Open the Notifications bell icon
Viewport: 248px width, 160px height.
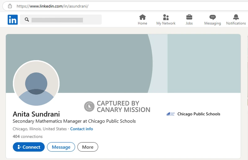tap(236, 17)
